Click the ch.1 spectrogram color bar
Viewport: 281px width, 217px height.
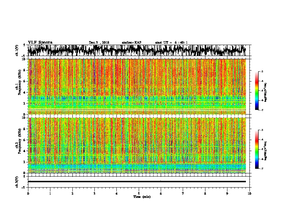pyautogui.click(x=257, y=91)
